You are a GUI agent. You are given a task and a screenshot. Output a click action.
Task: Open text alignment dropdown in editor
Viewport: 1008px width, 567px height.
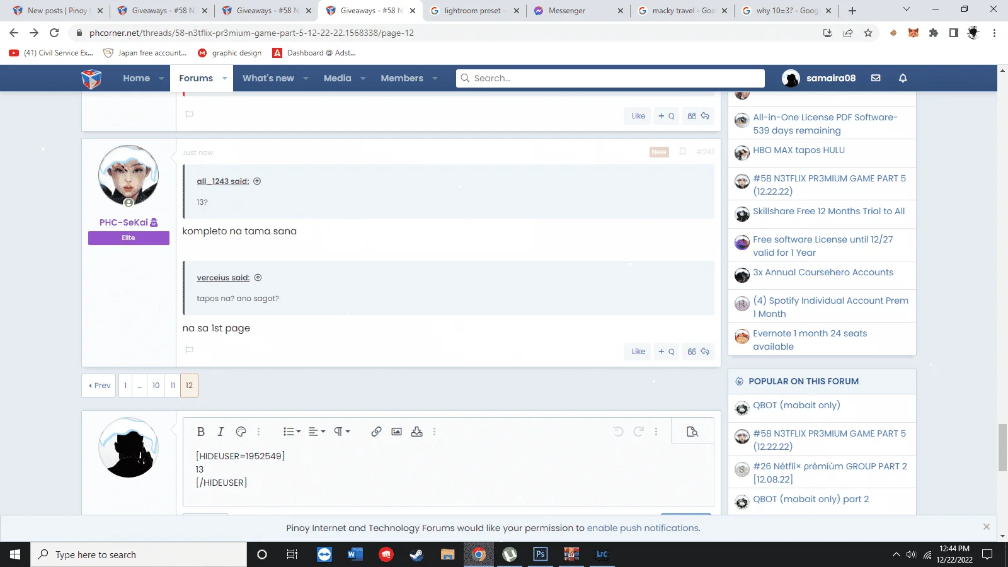pos(317,432)
